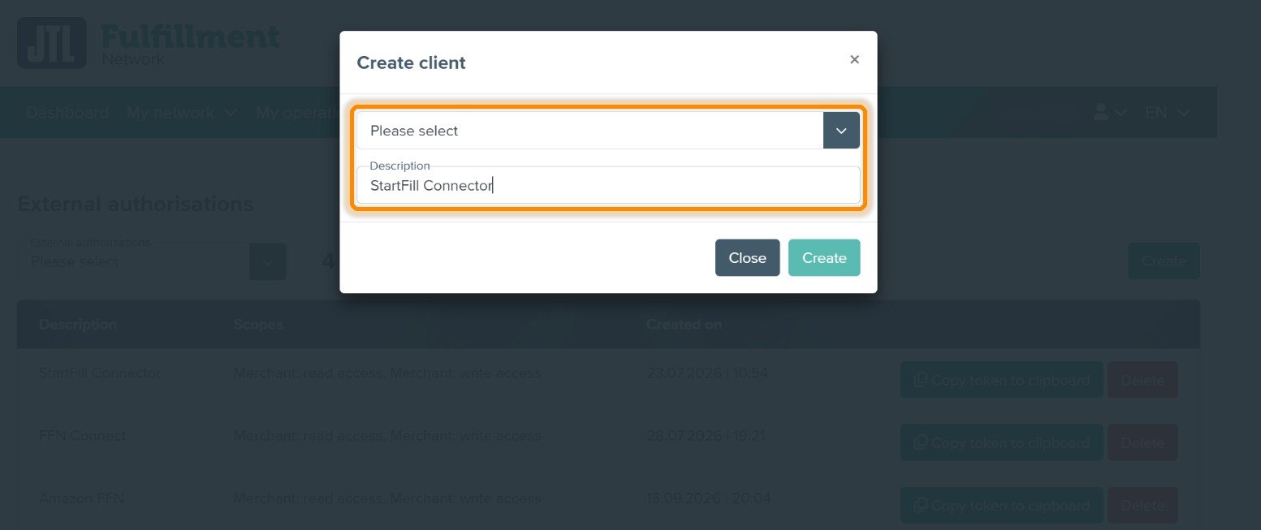Copy token for Amazon FFN row

pyautogui.click(x=1001, y=505)
